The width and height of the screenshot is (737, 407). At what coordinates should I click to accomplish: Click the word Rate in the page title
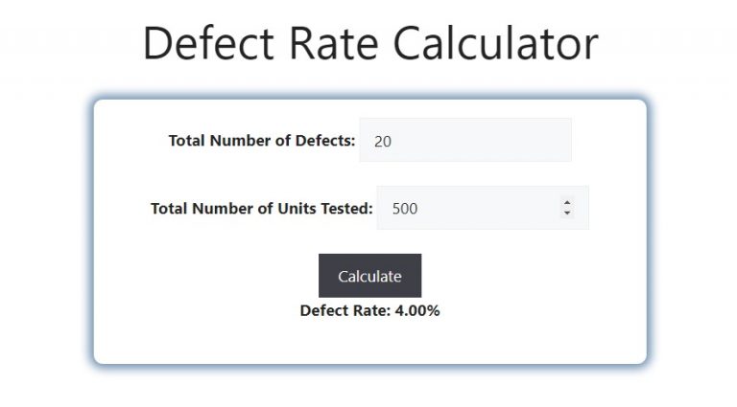click(x=333, y=44)
